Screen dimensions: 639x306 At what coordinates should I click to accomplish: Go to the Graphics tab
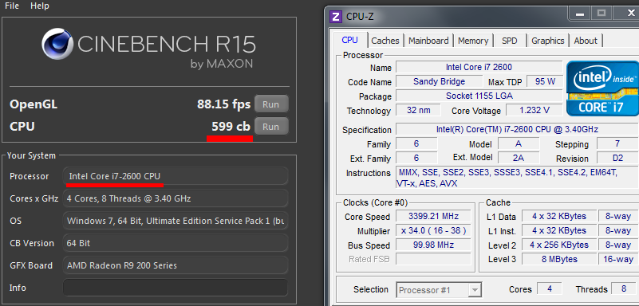[548, 41]
